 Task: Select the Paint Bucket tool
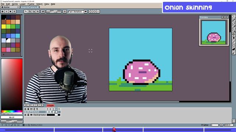click(234, 38)
